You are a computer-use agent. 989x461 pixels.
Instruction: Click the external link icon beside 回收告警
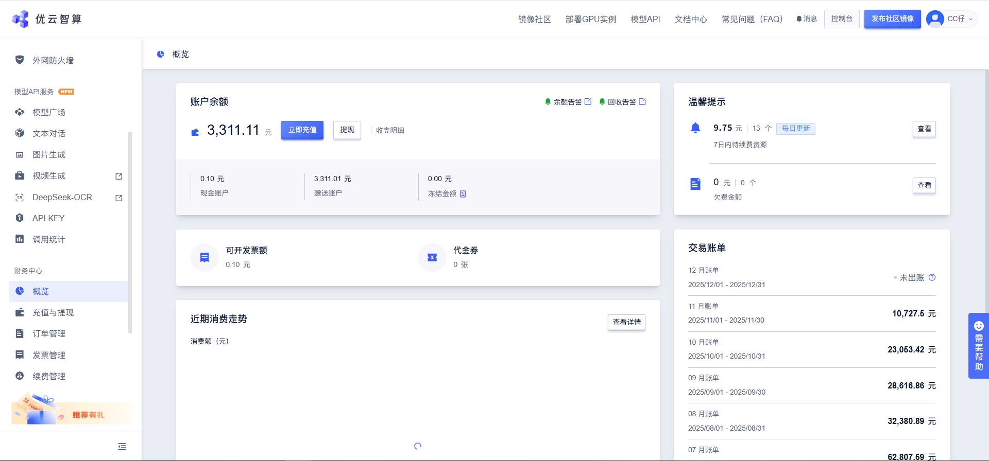point(642,101)
